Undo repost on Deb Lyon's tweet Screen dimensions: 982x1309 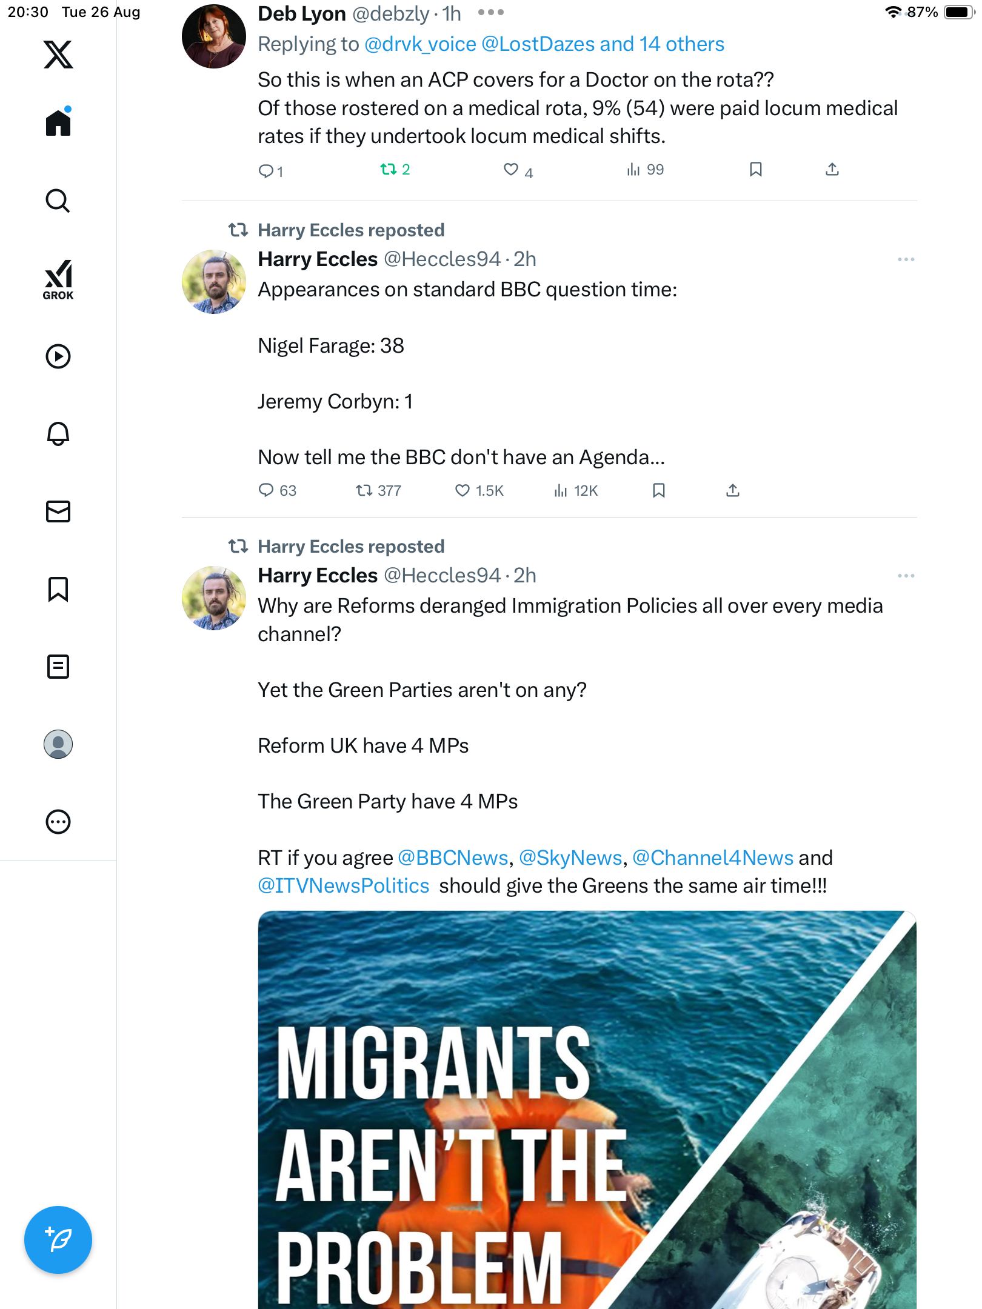389,170
